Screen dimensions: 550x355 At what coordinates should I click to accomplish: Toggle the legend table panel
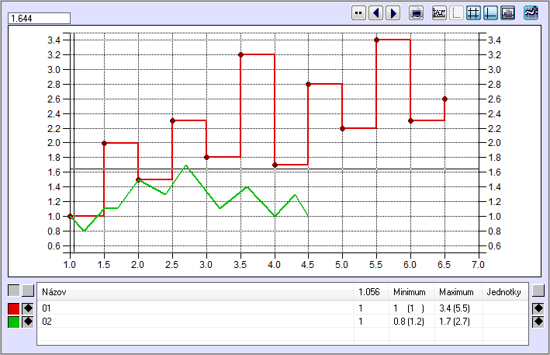507,12
